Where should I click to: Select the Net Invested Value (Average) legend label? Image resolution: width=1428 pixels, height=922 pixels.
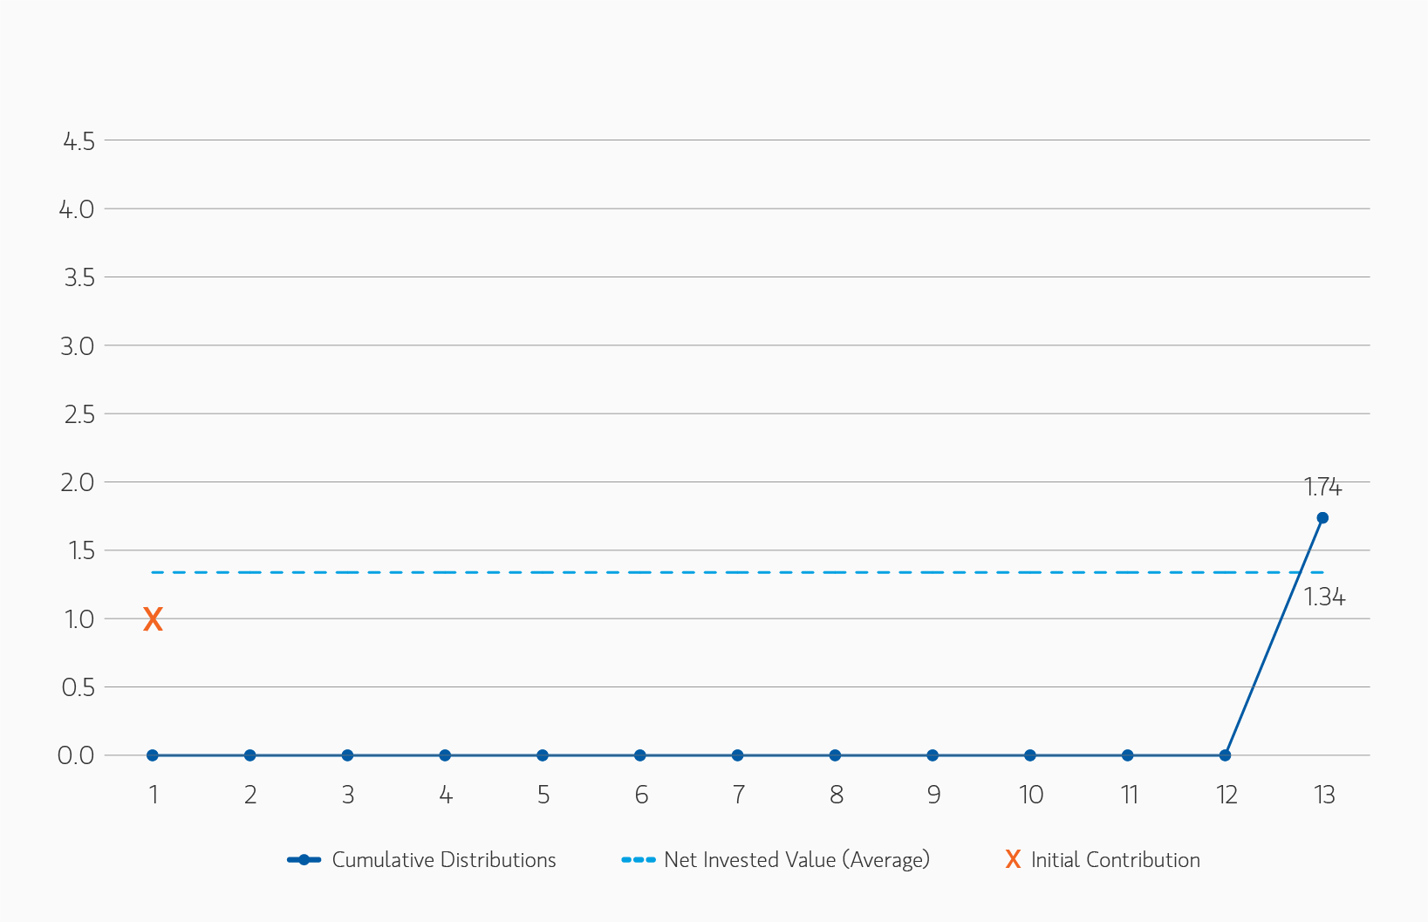point(796,859)
